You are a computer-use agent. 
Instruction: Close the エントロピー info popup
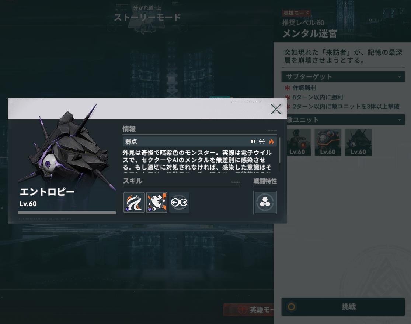[x=276, y=109]
